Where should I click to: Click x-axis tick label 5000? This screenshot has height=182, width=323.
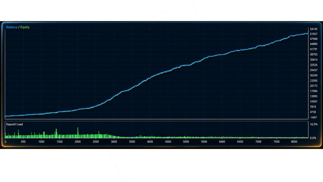coord(186,142)
